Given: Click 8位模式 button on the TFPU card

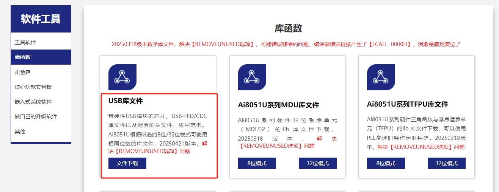Looking at the screenshot, I should [x=386, y=163].
